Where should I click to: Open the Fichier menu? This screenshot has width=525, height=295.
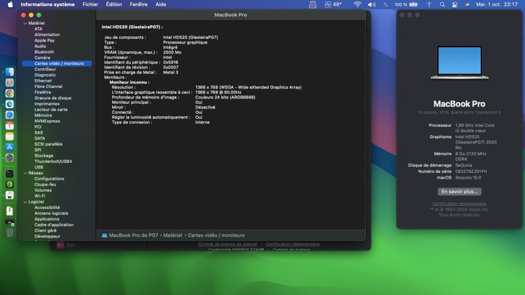tap(90, 4)
